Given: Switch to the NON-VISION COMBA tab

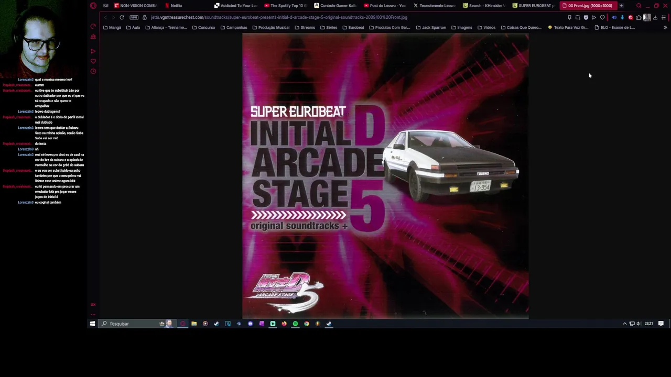Looking at the screenshot, I should pyautogui.click(x=136, y=6).
